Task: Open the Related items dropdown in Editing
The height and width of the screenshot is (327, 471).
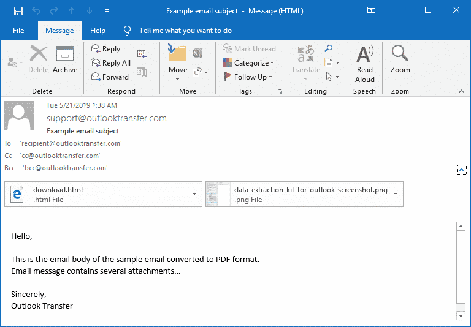Action: (x=332, y=62)
